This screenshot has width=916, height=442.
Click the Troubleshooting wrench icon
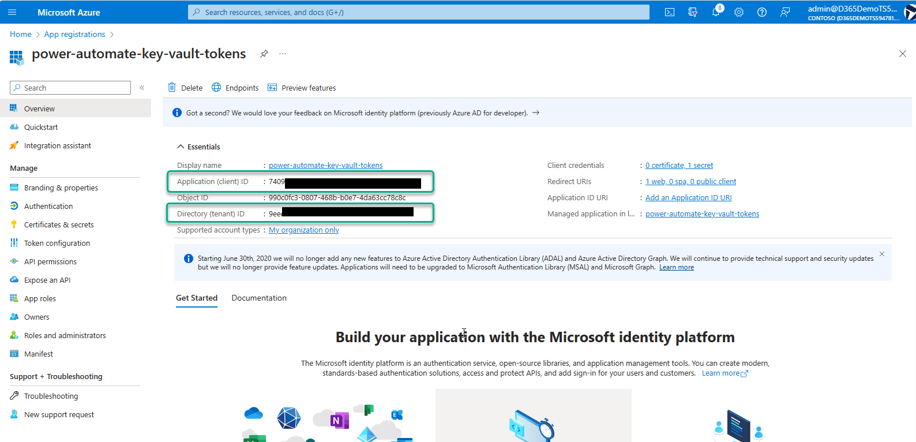14,396
